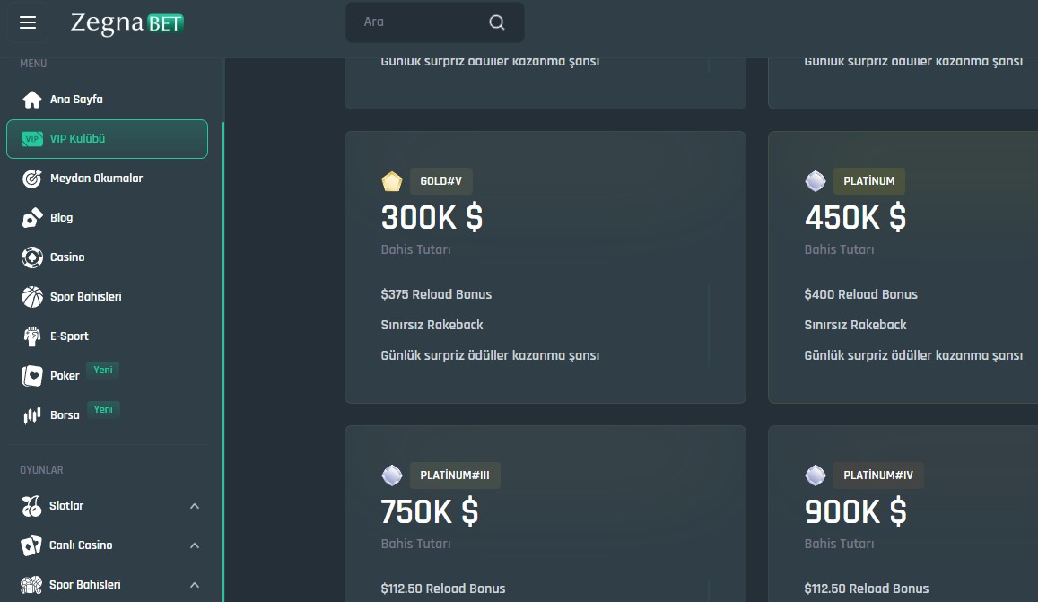This screenshot has height=602, width=1038.
Task: Open Meydan Okumalar via its target icon
Action: pos(31,178)
